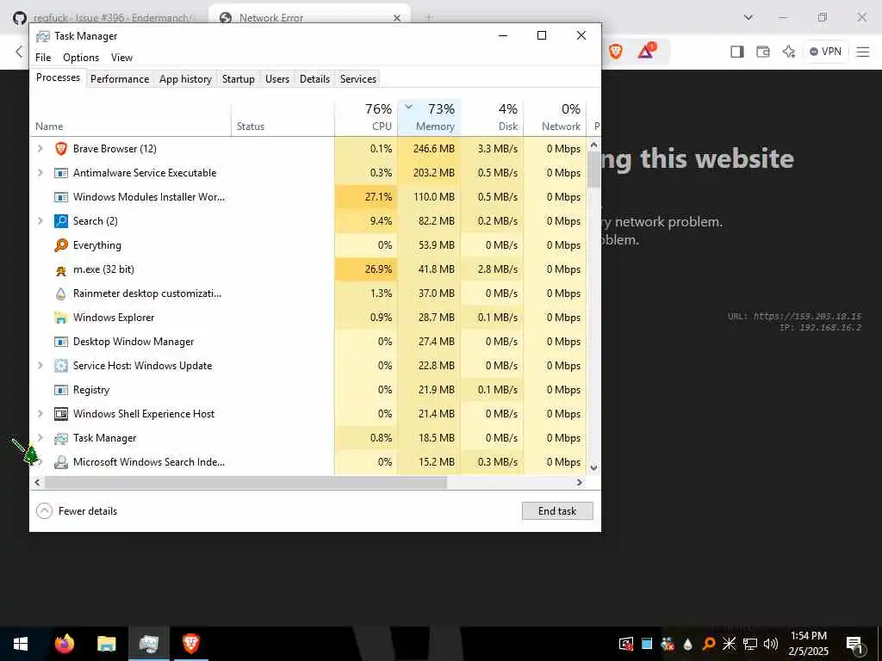This screenshot has width=882, height=661.
Task: Open File Explorer from the taskbar
Action: 106,644
